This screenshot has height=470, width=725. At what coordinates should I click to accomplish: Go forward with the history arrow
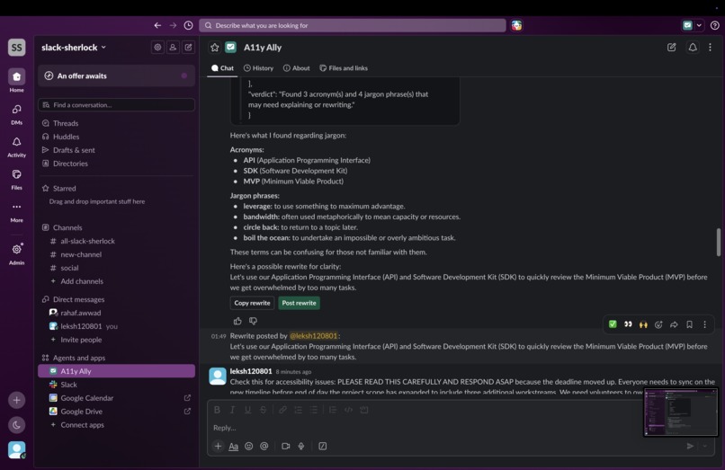point(173,25)
